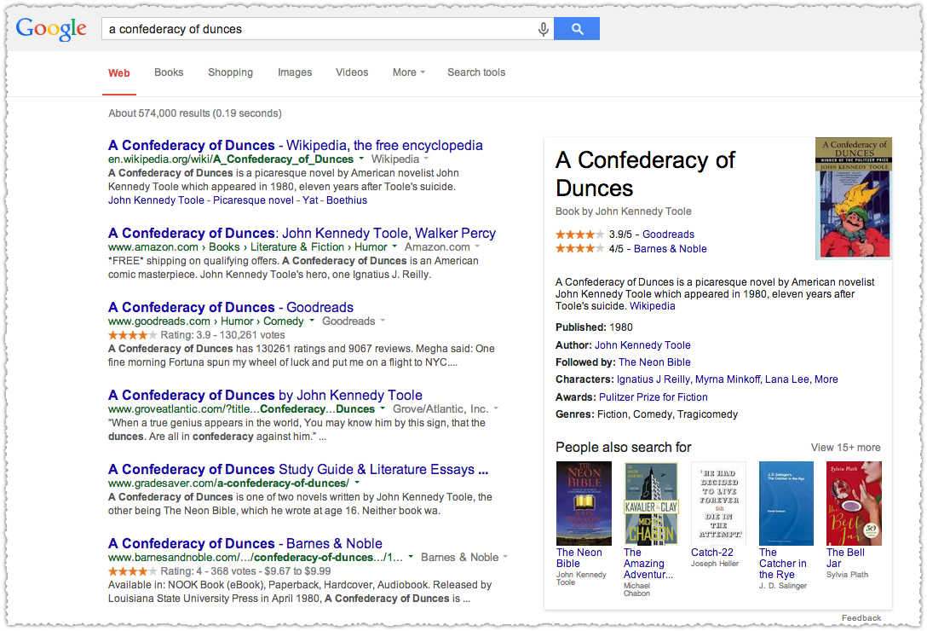Open the GradeSaver Study Guide result link
The width and height of the screenshot is (927, 631).
(298, 469)
